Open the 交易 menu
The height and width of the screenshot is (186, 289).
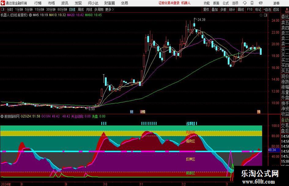124,3
